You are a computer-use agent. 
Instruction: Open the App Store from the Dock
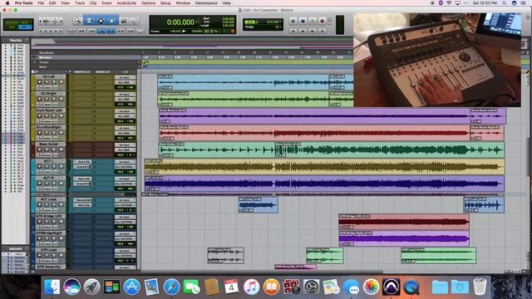coord(131,287)
